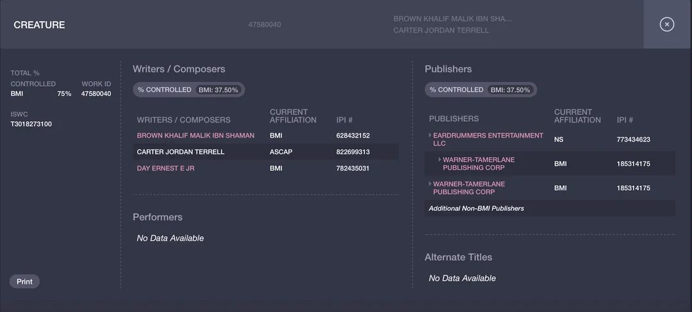The width and height of the screenshot is (692, 312).
Task: Expand the nested Warner-Tamerlane Publishing Corp row
Action: click(440, 160)
